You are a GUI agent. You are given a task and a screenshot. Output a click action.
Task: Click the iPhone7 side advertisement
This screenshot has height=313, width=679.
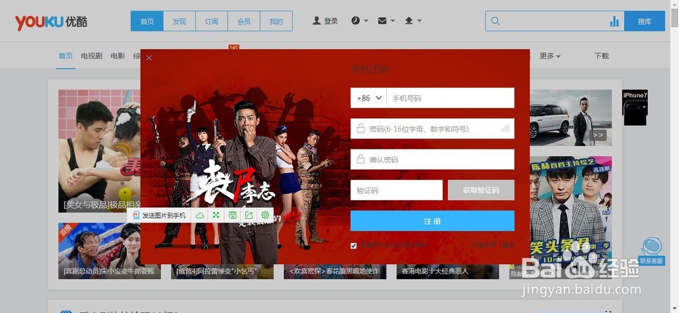click(635, 108)
